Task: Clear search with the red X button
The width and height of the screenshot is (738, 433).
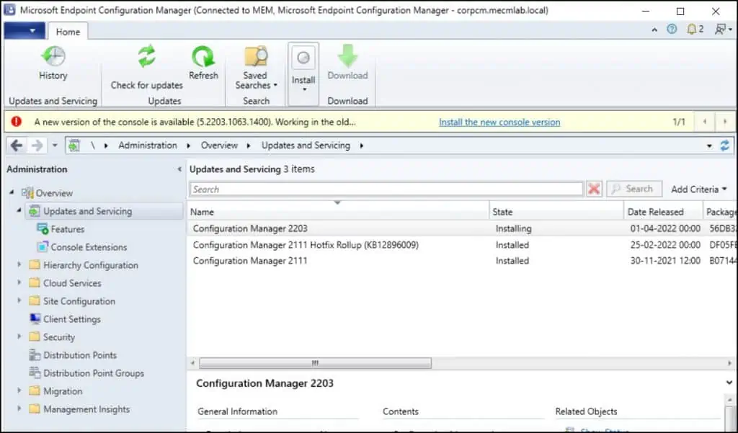Action: 594,189
